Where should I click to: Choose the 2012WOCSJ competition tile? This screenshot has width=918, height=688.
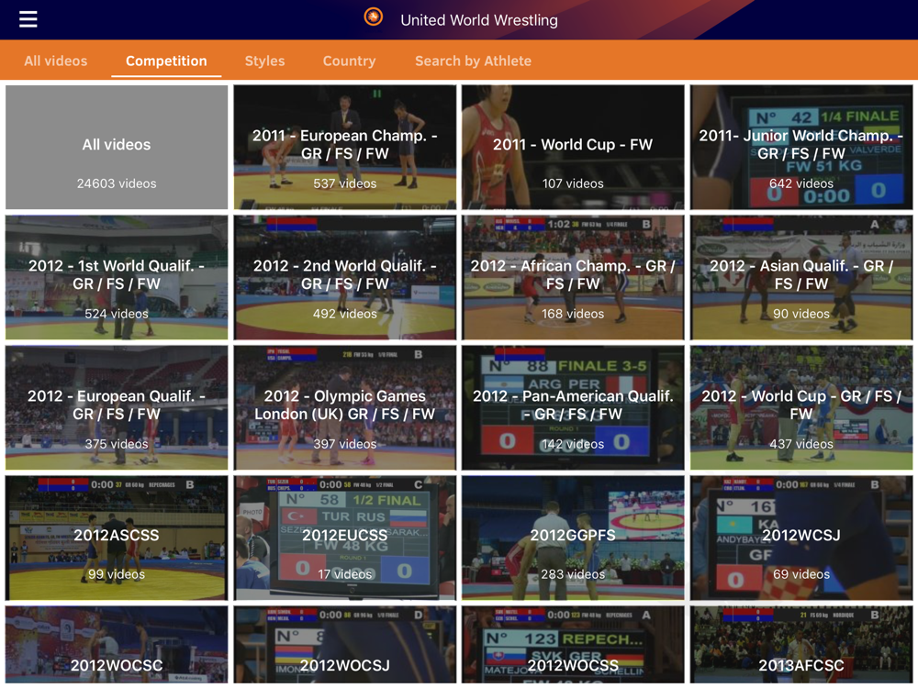345,645
